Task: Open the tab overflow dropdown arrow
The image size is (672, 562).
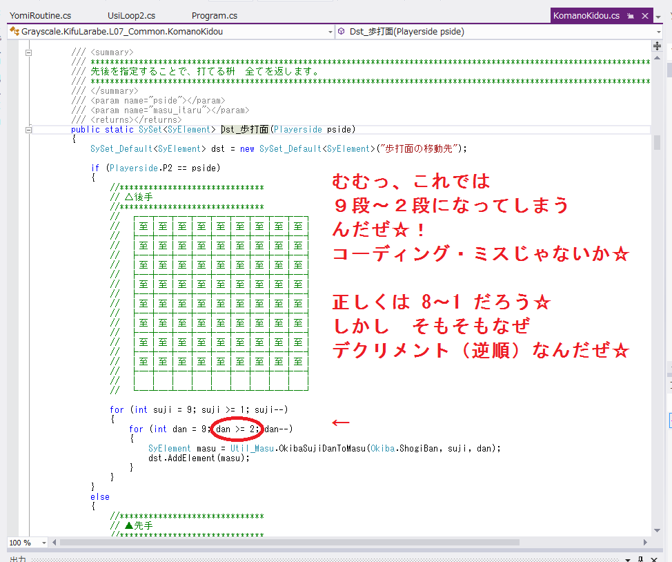Action: point(658,17)
